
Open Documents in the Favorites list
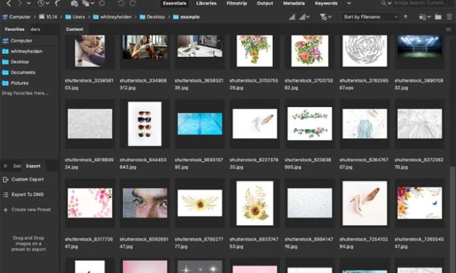23,72
